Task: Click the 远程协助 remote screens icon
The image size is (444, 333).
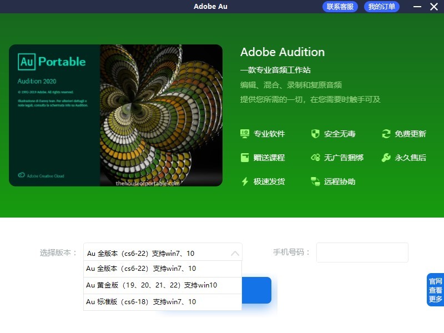Action: click(x=315, y=181)
